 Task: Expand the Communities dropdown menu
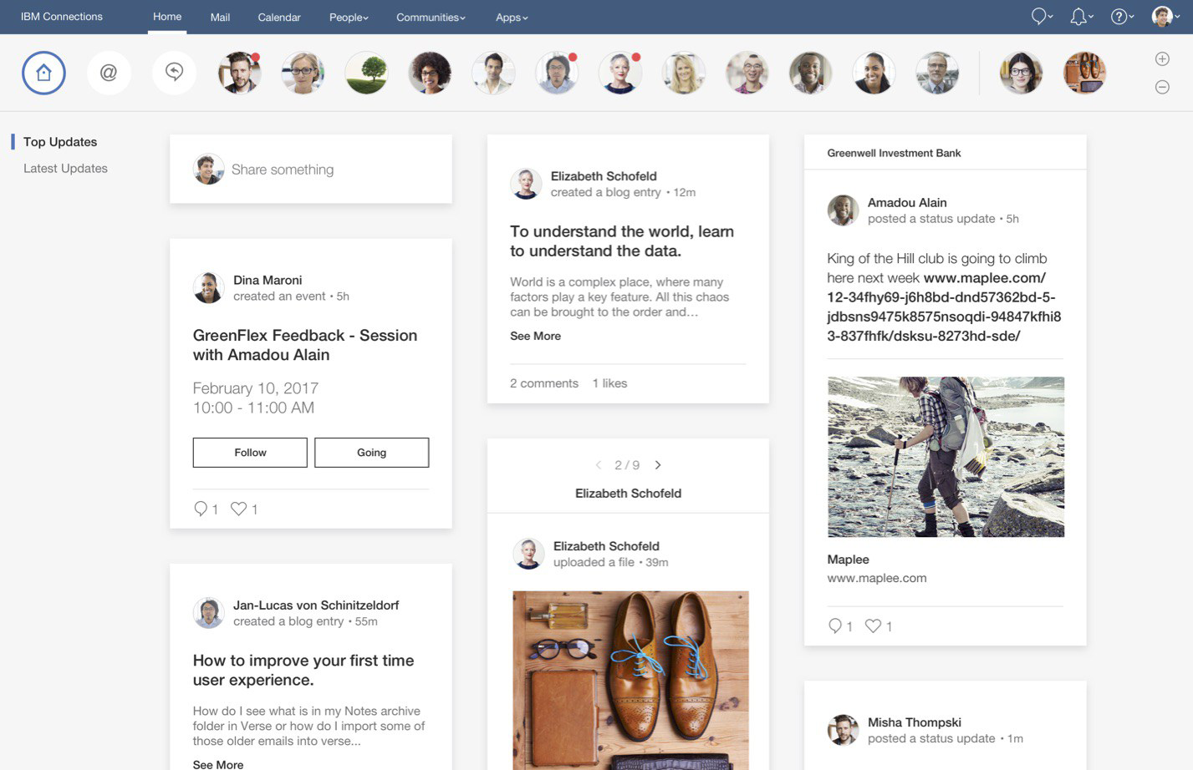(431, 18)
